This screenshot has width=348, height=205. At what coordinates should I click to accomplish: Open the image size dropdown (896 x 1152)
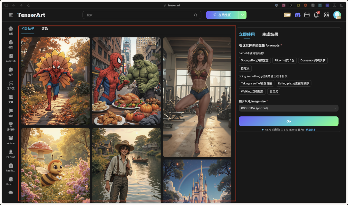[288, 108]
